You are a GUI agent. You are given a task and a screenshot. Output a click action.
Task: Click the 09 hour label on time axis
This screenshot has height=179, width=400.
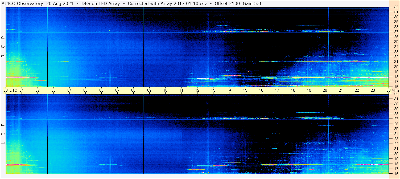click(149, 90)
